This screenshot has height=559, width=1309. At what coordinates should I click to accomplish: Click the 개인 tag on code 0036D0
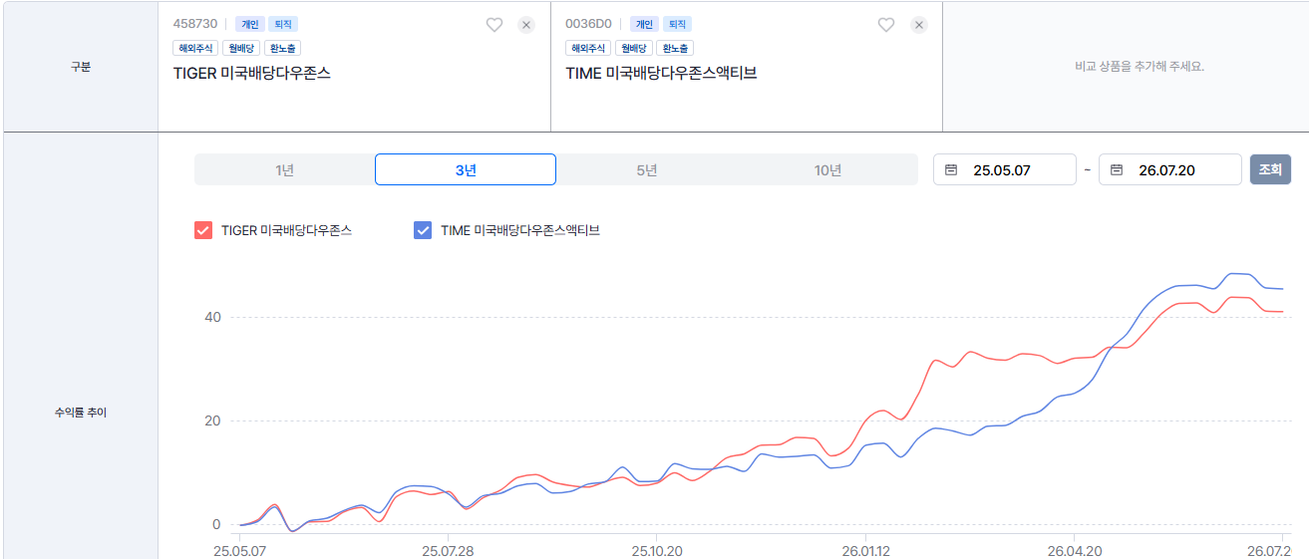coord(644,24)
